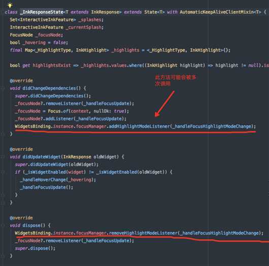Image resolution: width=269 pixels, height=266 pixels.
Task: Click the _InkResponseState class name
Action: click(42, 12)
